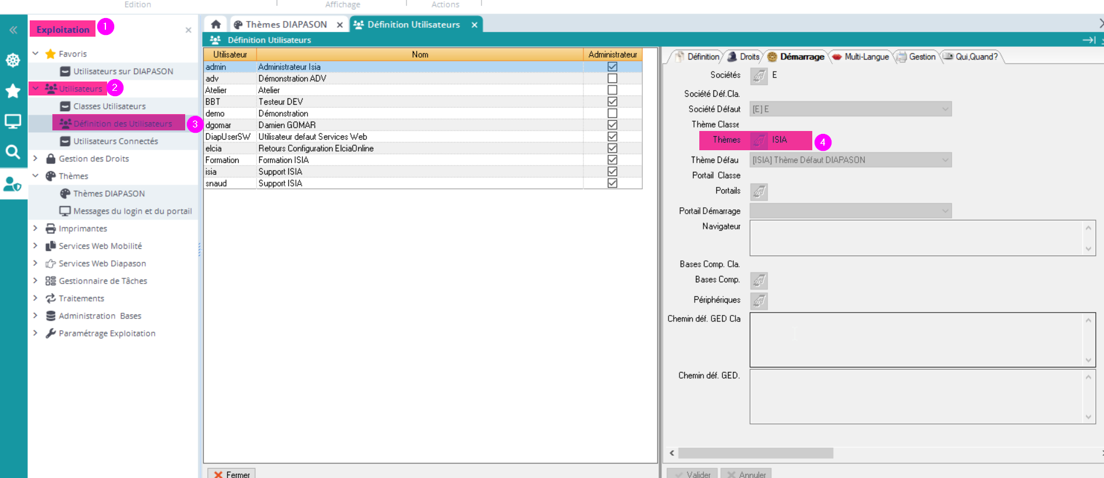Image resolution: width=1104 pixels, height=478 pixels.
Task: Collapse the left sidebar with double-chevron icon
Action: tap(13, 30)
